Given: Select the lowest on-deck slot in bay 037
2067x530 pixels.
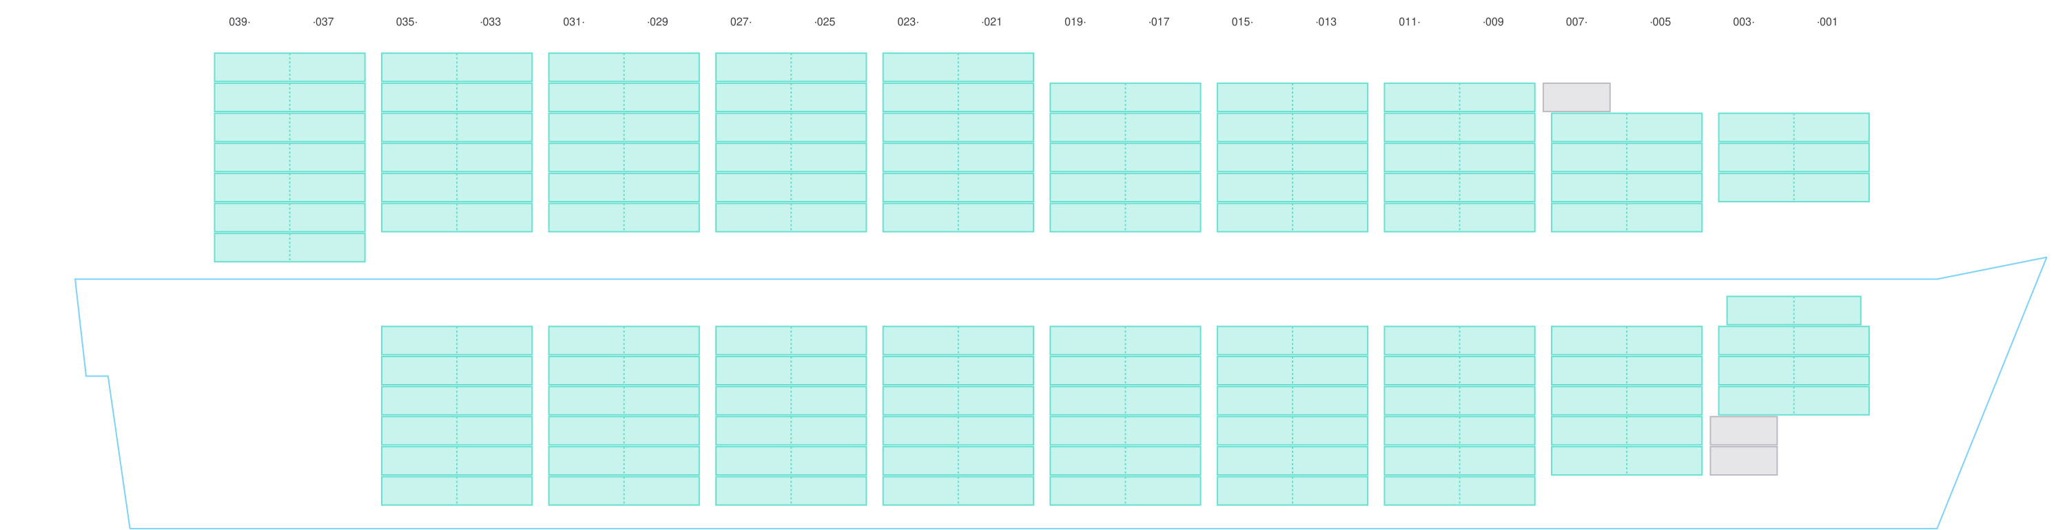Looking at the screenshot, I should [x=327, y=248].
